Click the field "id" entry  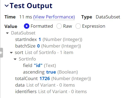coord(39,65)
